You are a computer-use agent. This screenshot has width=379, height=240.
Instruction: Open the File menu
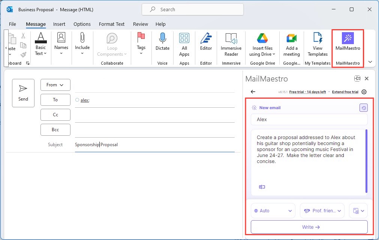12,24
